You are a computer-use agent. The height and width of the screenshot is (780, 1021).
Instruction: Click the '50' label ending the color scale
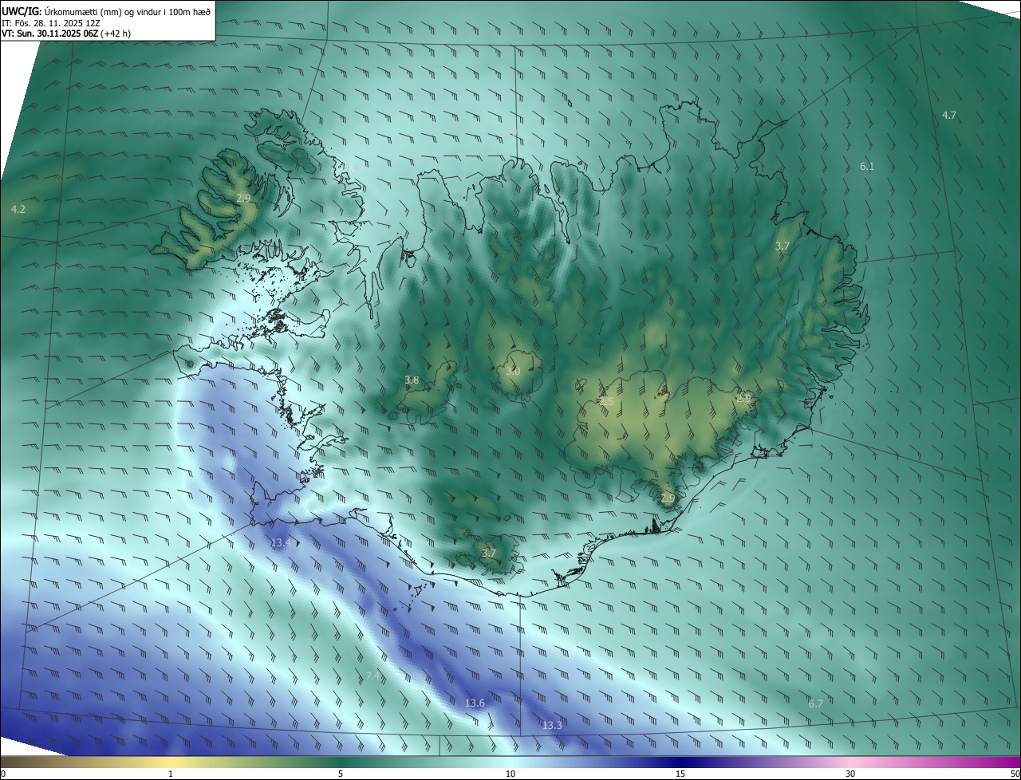(x=1015, y=774)
